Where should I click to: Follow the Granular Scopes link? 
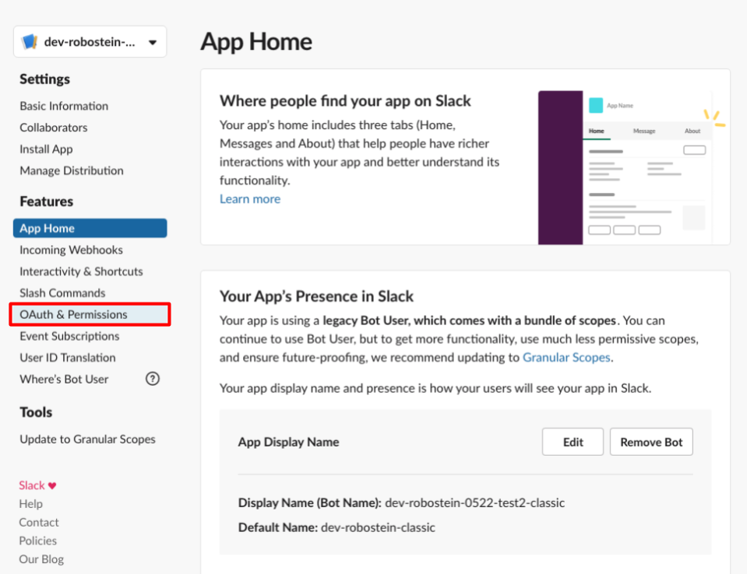click(x=566, y=357)
